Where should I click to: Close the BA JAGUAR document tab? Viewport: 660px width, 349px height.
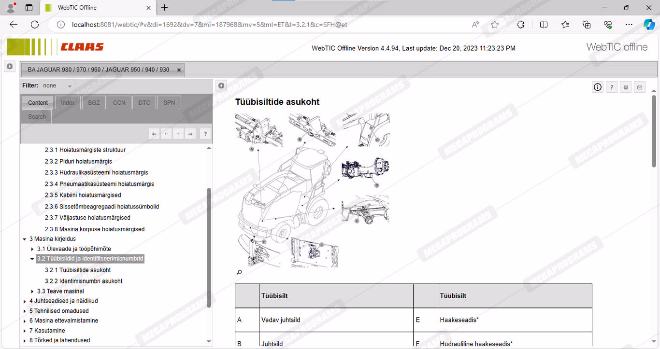[x=179, y=70]
